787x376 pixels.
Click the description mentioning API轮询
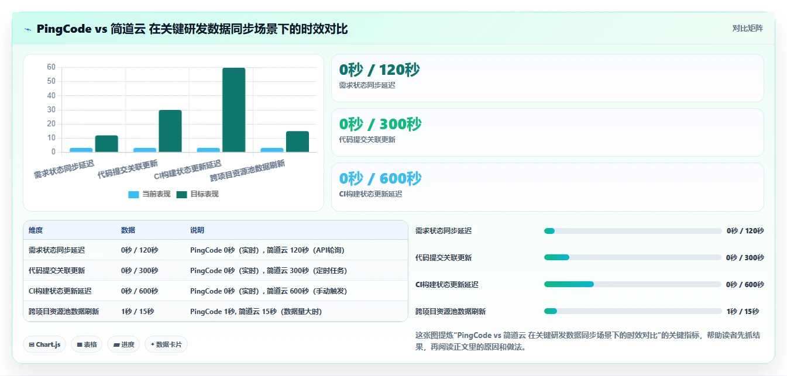pos(267,250)
